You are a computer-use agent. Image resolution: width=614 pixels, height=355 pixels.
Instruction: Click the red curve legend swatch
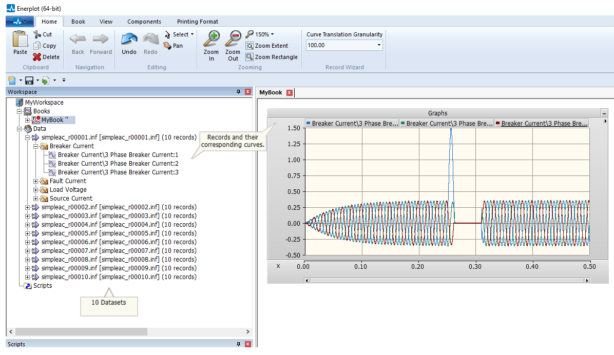(x=497, y=123)
